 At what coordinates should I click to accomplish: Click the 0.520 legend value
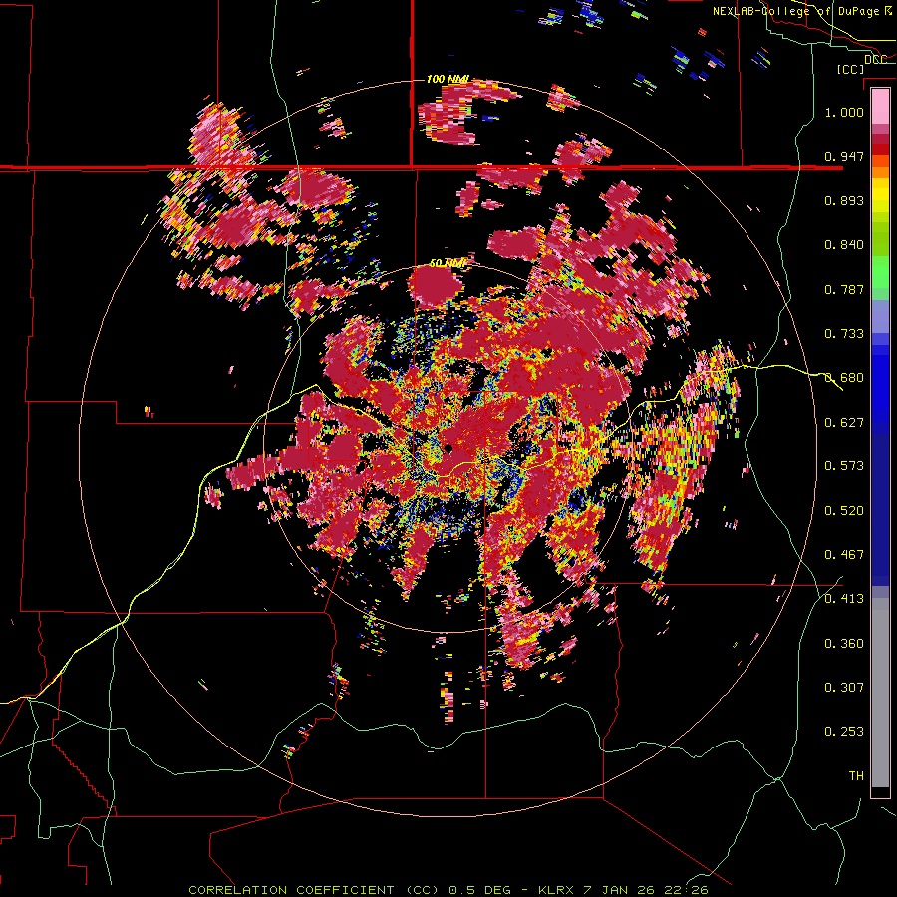point(844,511)
